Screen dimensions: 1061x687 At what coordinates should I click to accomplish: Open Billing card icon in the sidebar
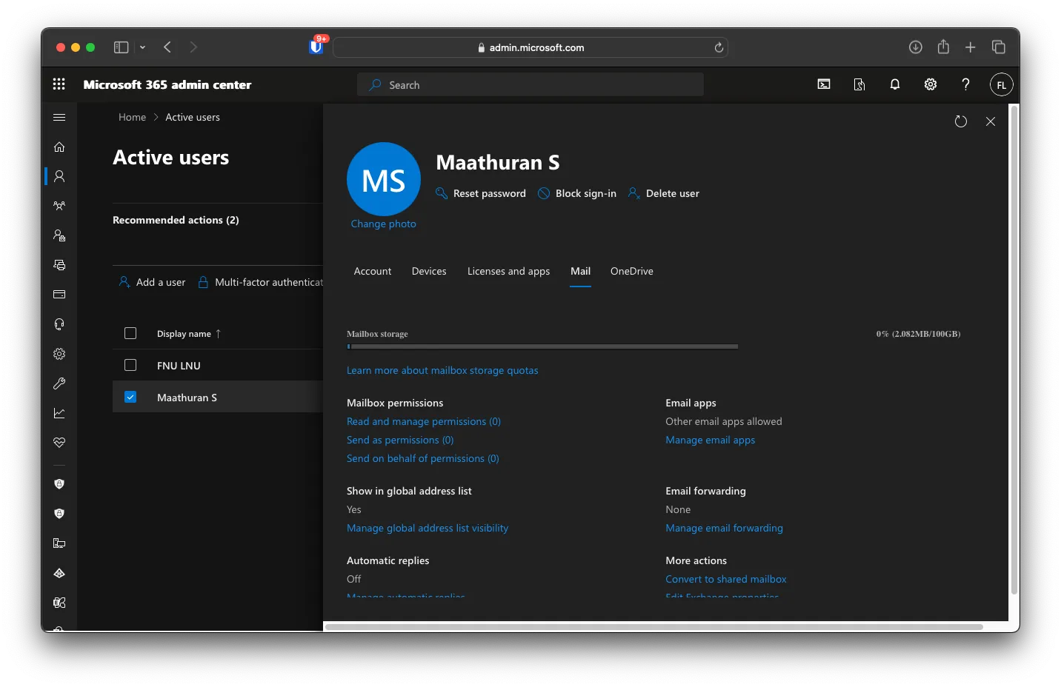59,295
